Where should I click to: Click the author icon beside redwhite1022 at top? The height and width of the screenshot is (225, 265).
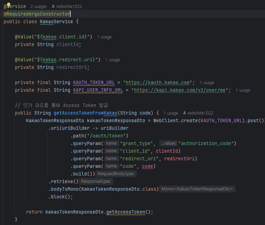point(53,6)
